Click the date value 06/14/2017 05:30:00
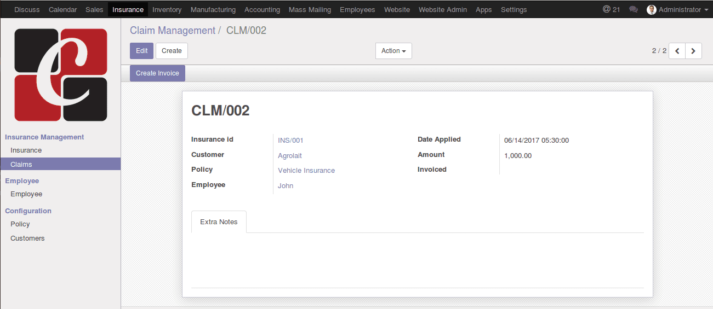713x309 pixels. point(537,141)
